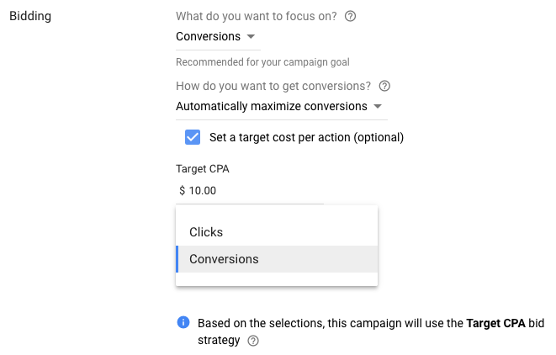Click the dollar sign in Target CPA field
Viewport: 556px width, 355px height.
coord(182,191)
